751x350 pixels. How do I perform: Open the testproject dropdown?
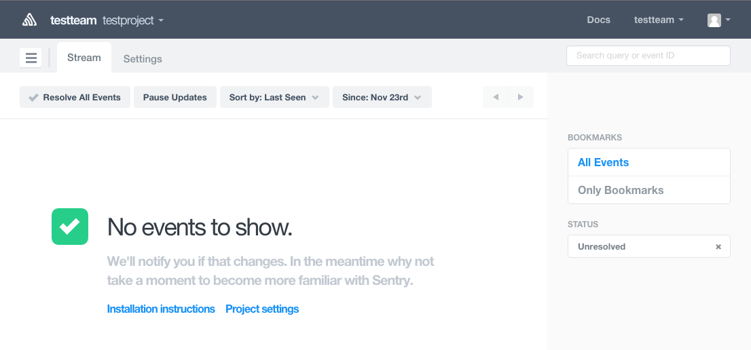tap(133, 20)
